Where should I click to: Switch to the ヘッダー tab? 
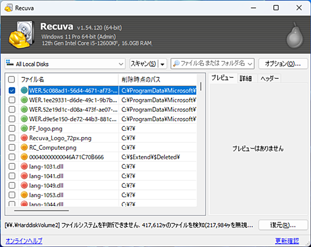tap(270, 78)
